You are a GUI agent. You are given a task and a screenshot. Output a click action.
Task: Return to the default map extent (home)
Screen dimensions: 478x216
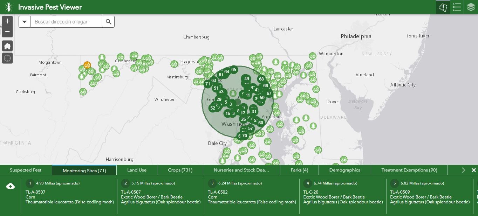pyautogui.click(x=7, y=46)
